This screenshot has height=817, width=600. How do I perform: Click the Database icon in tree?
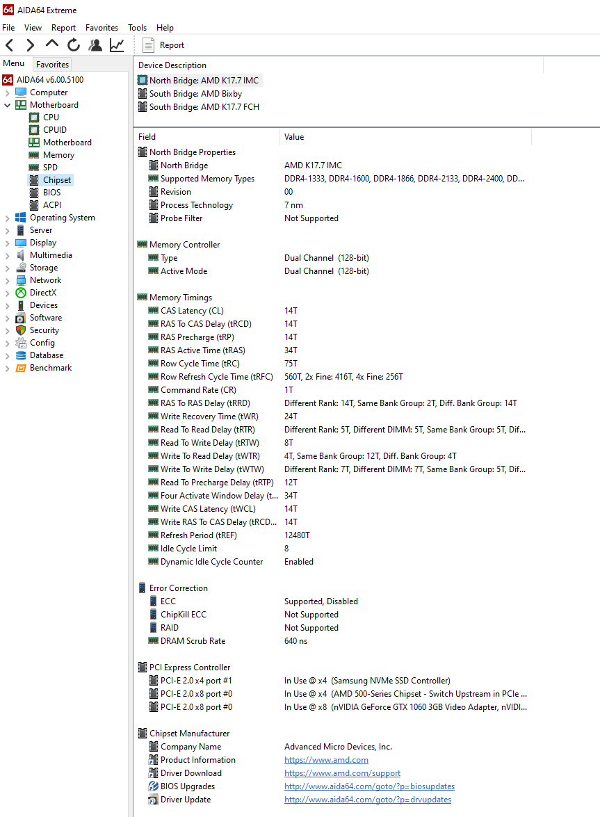21,355
